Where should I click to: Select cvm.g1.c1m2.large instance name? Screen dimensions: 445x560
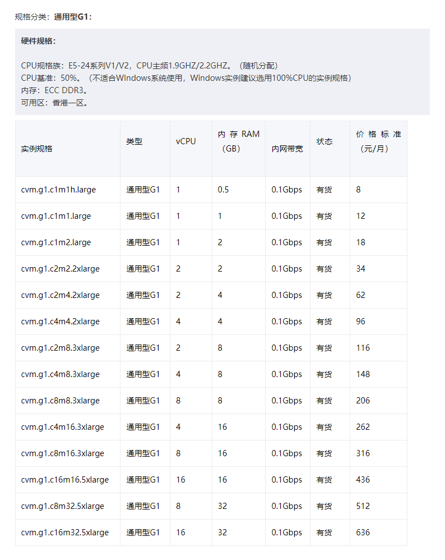[x=56, y=242]
